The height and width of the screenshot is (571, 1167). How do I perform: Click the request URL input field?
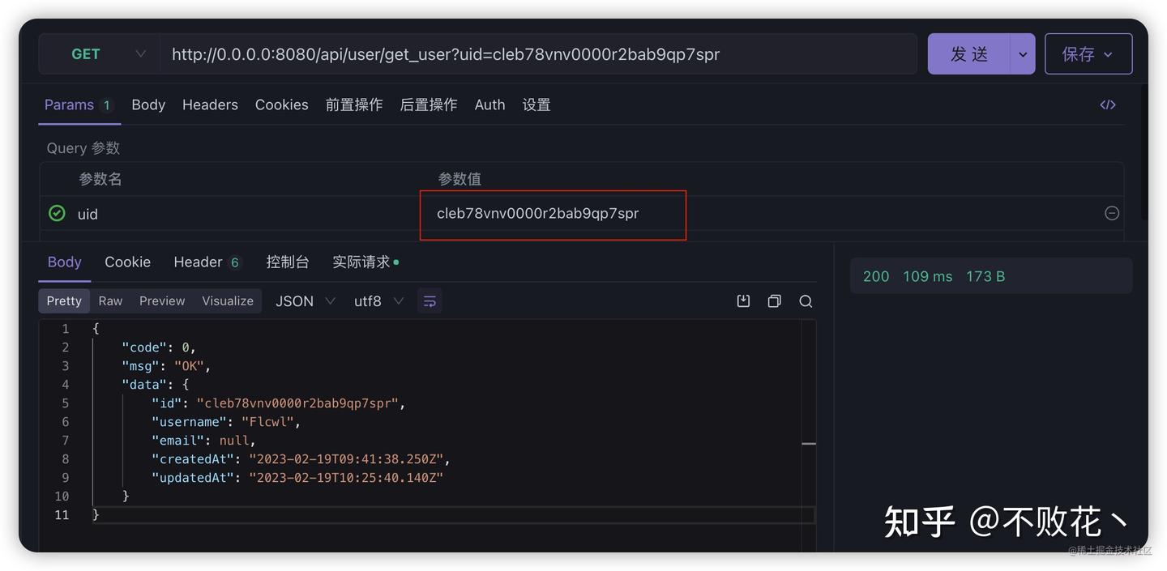[538, 54]
